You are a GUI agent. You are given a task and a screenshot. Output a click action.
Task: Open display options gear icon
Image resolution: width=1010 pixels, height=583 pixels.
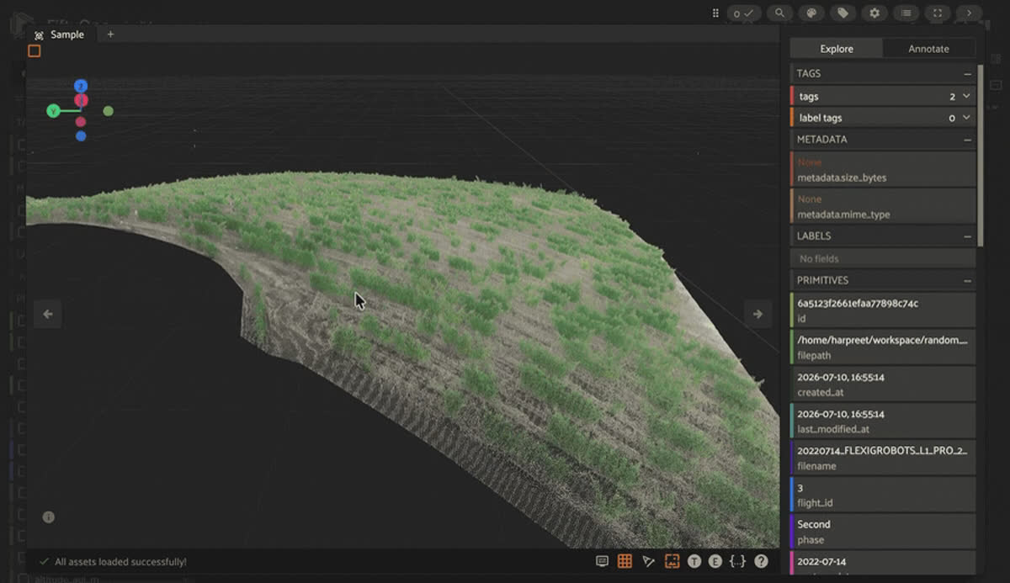(x=874, y=13)
